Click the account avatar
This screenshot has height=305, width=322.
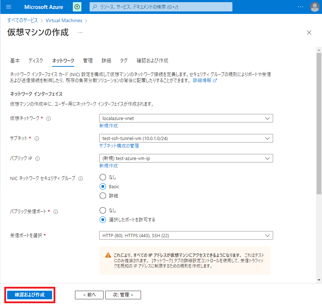point(314,7)
